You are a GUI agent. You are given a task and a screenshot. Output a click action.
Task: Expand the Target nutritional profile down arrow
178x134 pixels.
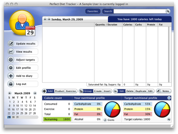pyautogui.click(x=169, y=98)
